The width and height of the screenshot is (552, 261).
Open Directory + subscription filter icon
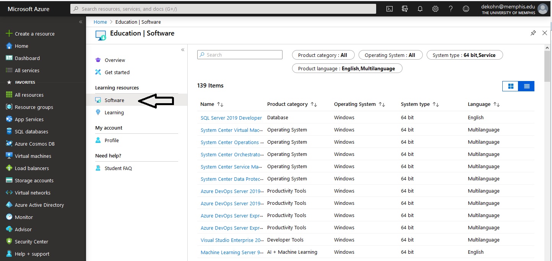pyautogui.click(x=405, y=9)
